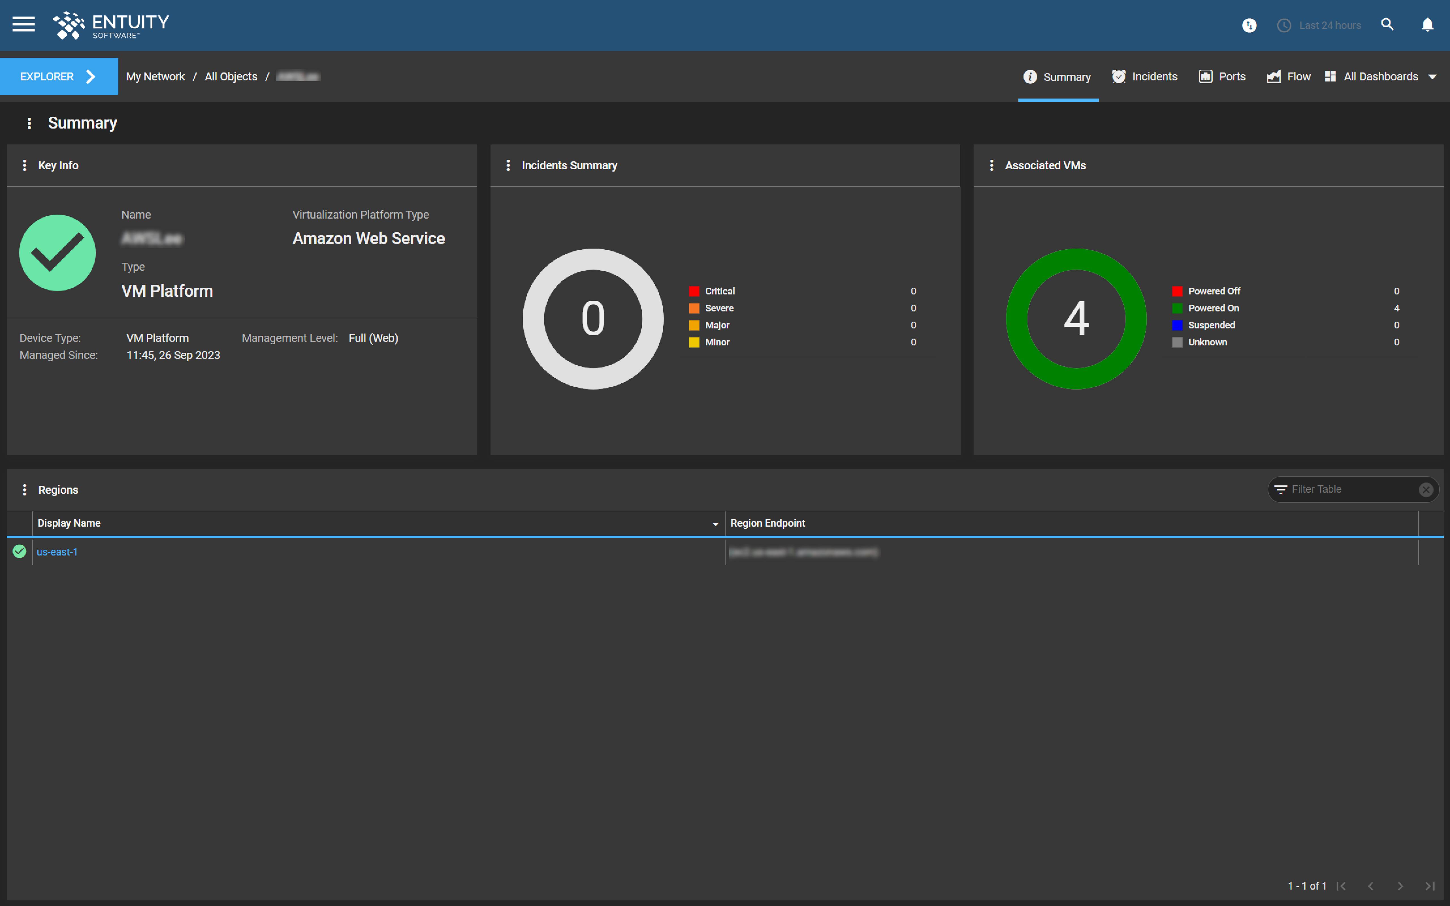
Task: Open Incidents Summary panel options menu
Action: pyautogui.click(x=508, y=165)
